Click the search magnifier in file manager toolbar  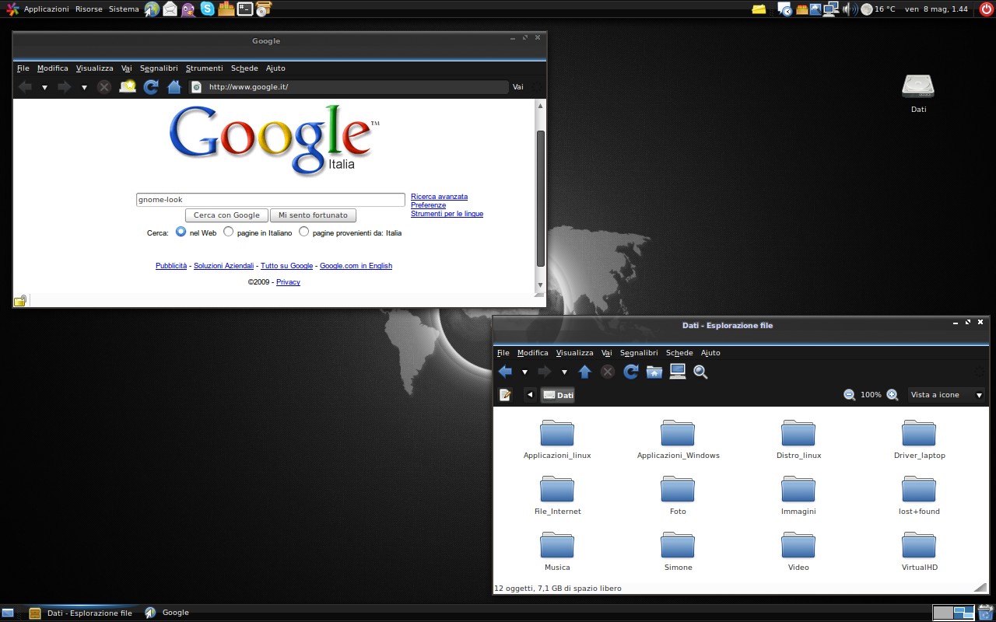pos(700,372)
